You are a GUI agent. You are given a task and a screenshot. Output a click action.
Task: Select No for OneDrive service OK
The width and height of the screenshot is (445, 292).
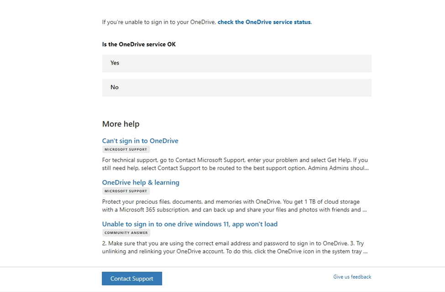237,87
